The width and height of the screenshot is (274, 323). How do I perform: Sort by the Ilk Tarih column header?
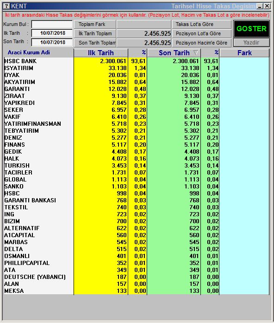tap(100, 53)
